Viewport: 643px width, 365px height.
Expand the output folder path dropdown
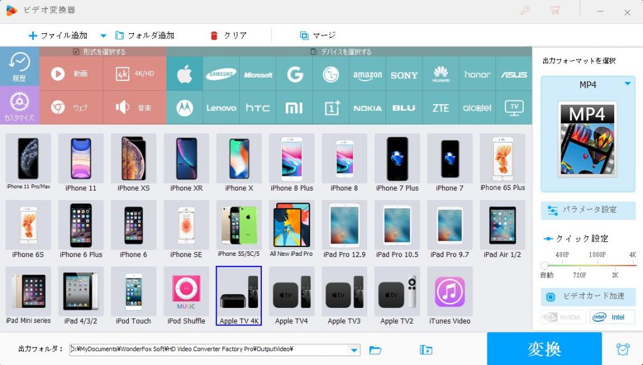pos(355,350)
